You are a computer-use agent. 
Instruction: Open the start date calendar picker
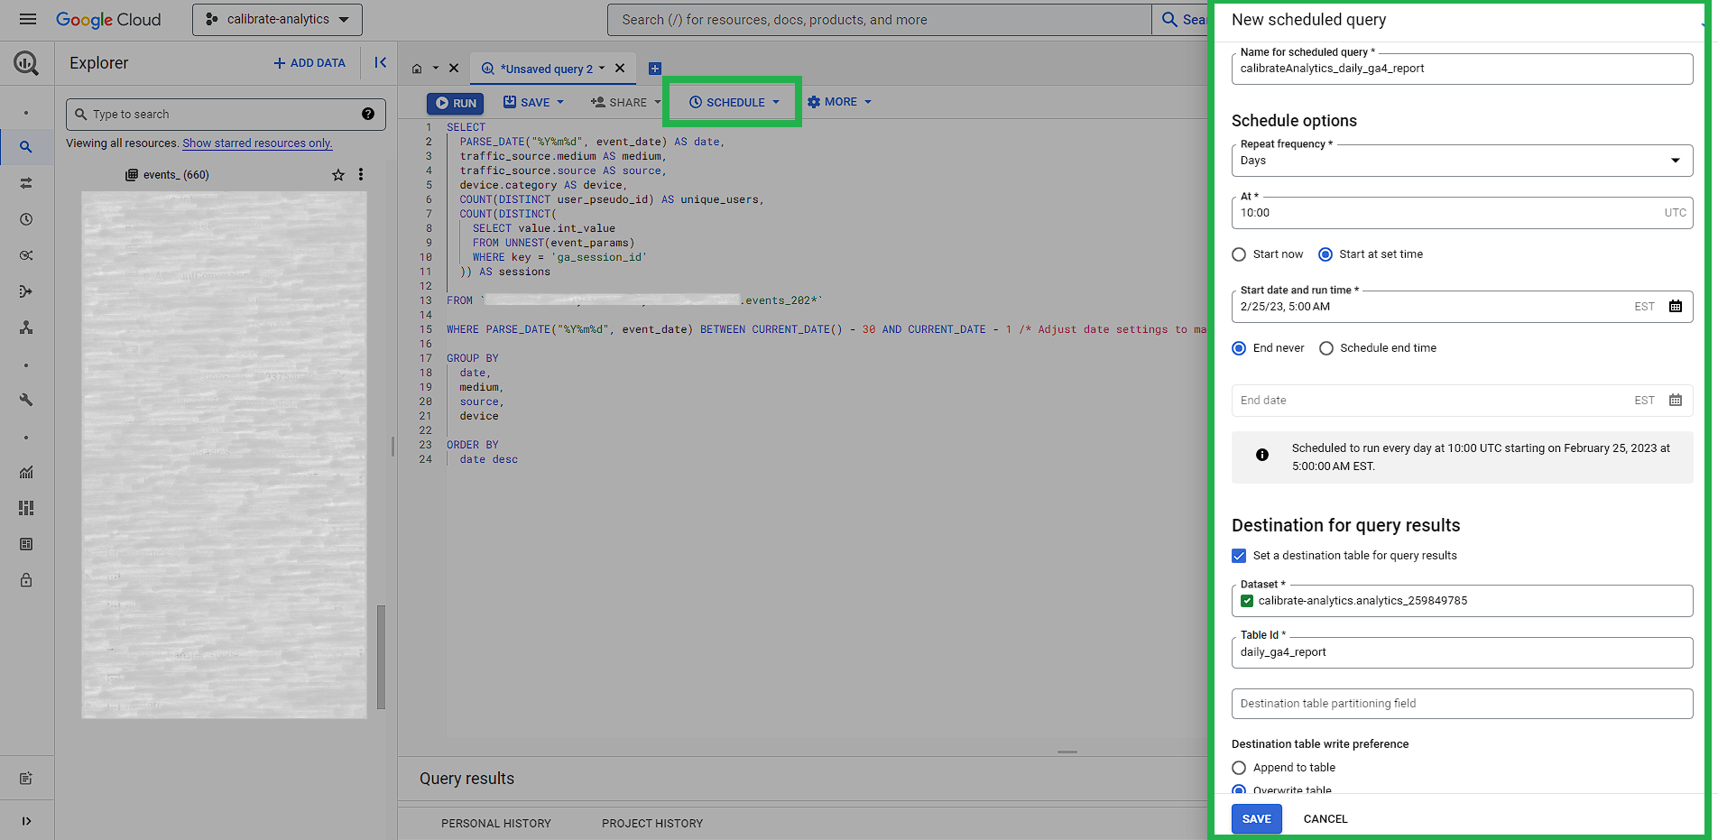pyautogui.click(x=1676, y=306)
